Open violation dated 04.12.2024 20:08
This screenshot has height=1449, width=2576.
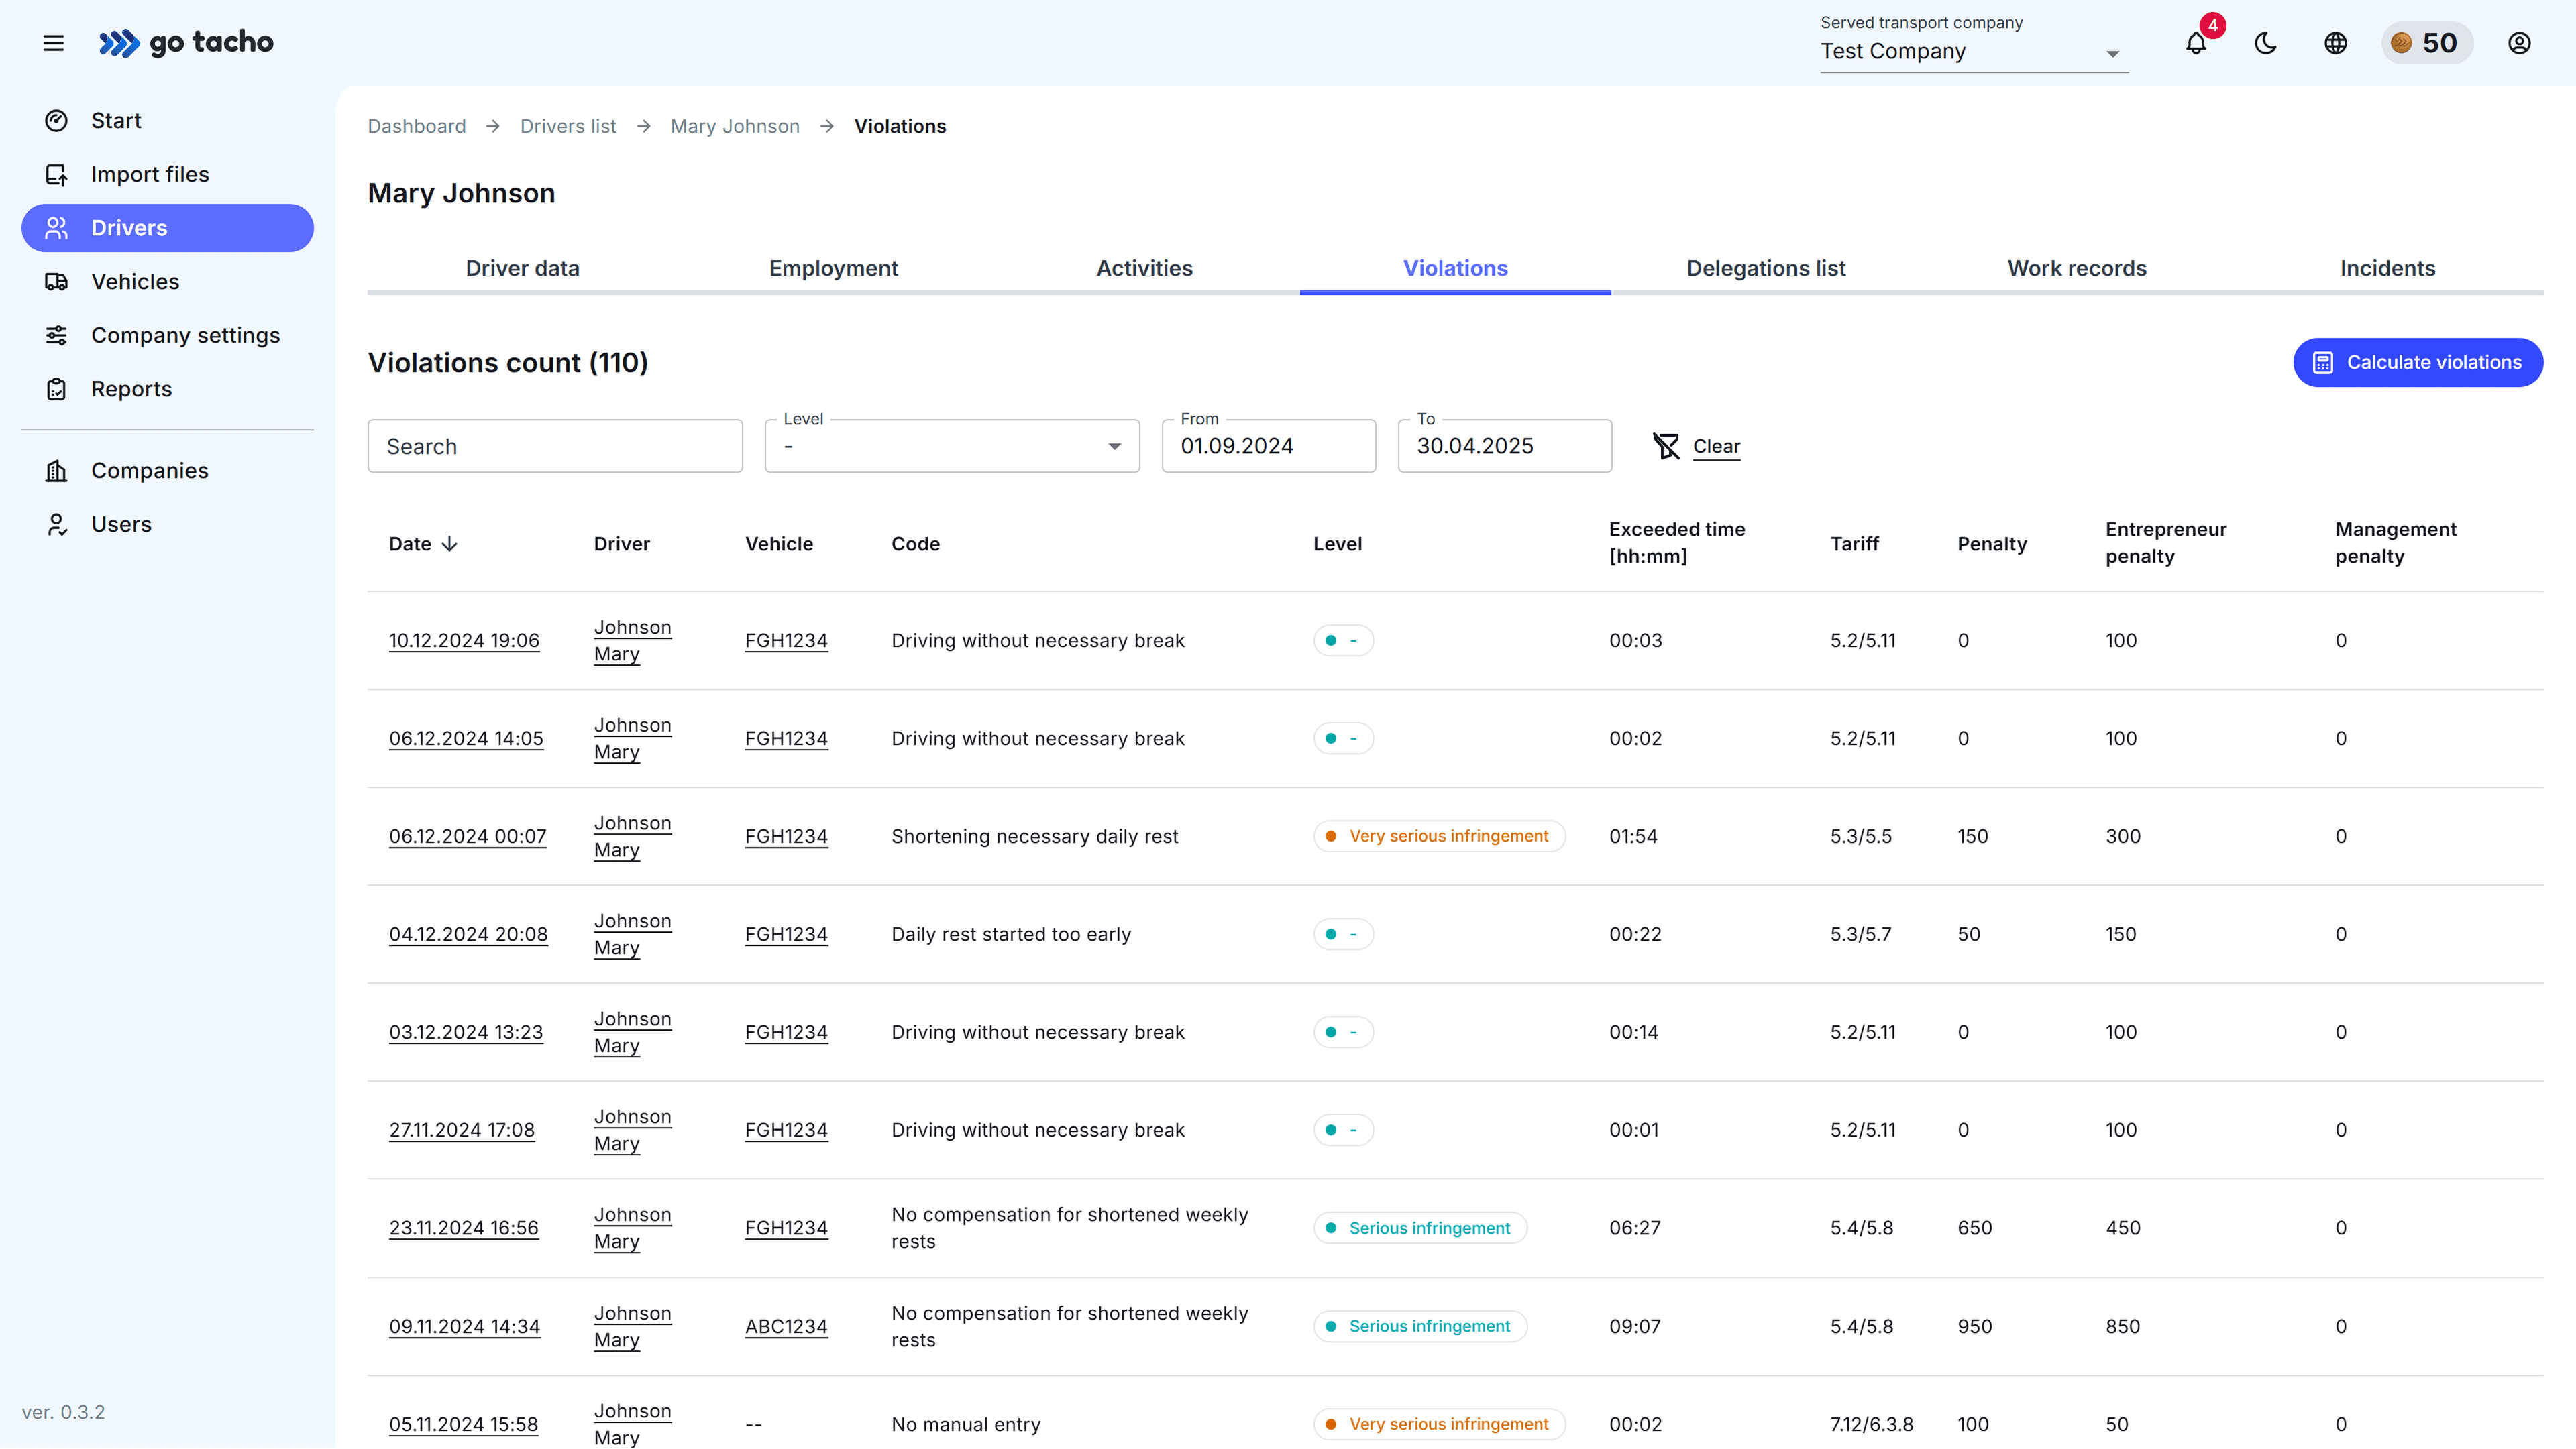click(x=468, y=934)
